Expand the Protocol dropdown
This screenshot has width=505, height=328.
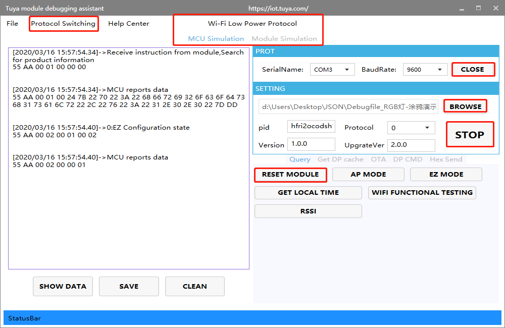click(x=411, y=128)
